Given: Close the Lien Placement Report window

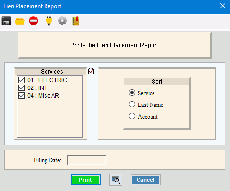Looking at the screenshot, I should [x=223, y=6].
